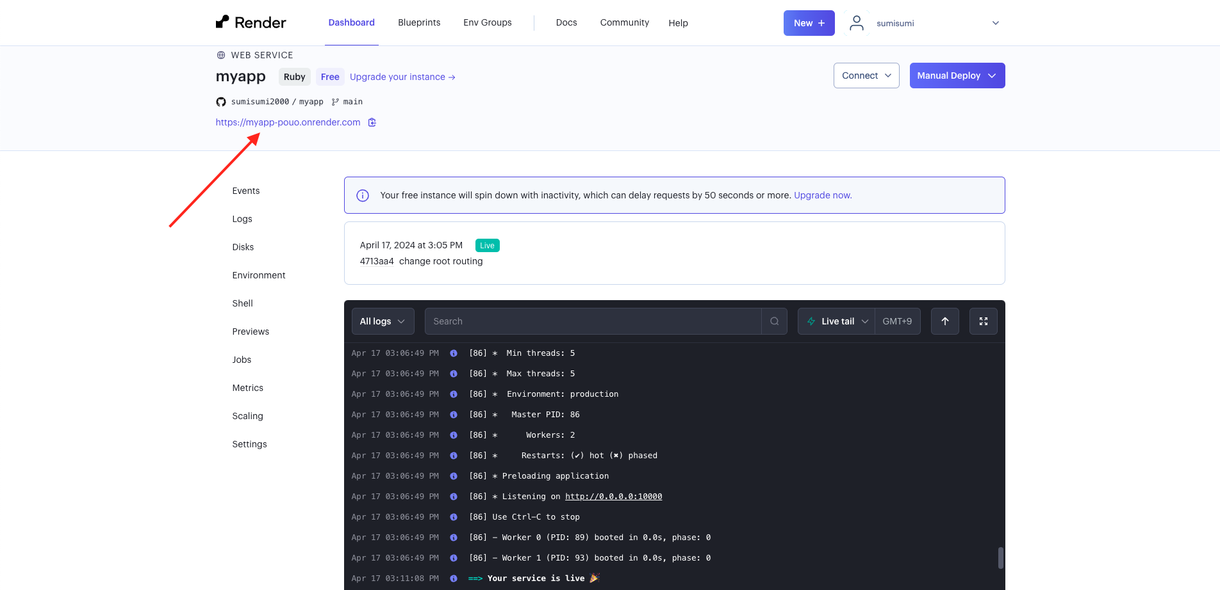Open Disks in the sidebar
Image resolution: width=1220 pixels, height=590 pixels.
[243, 247]
